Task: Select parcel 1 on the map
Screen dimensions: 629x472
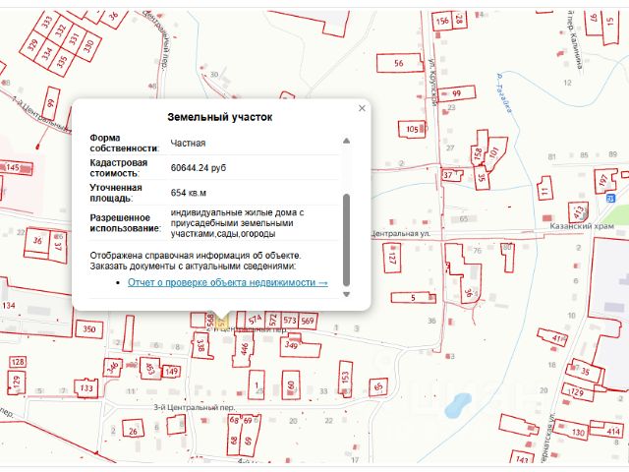Action: (x=257, y=384)
